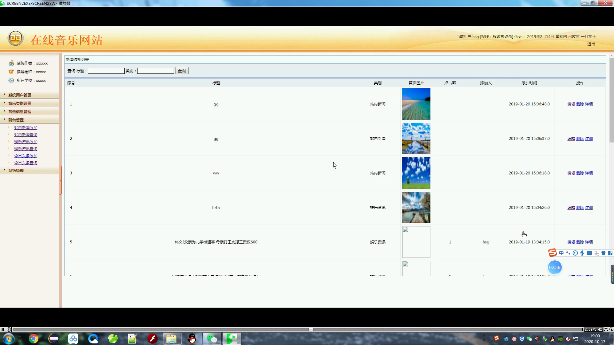Toggle Chinese/English input mode 中
Viewport: 614px width, 345px height.
click(561, 253)
